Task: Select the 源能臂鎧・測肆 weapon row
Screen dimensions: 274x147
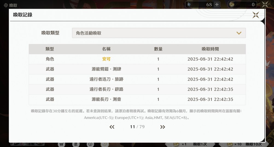Action: [137, 69]
